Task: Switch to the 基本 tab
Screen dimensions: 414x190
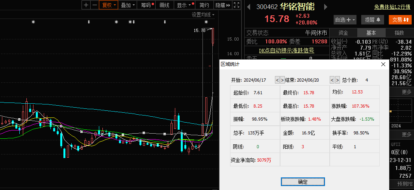Action: point(371,33)
